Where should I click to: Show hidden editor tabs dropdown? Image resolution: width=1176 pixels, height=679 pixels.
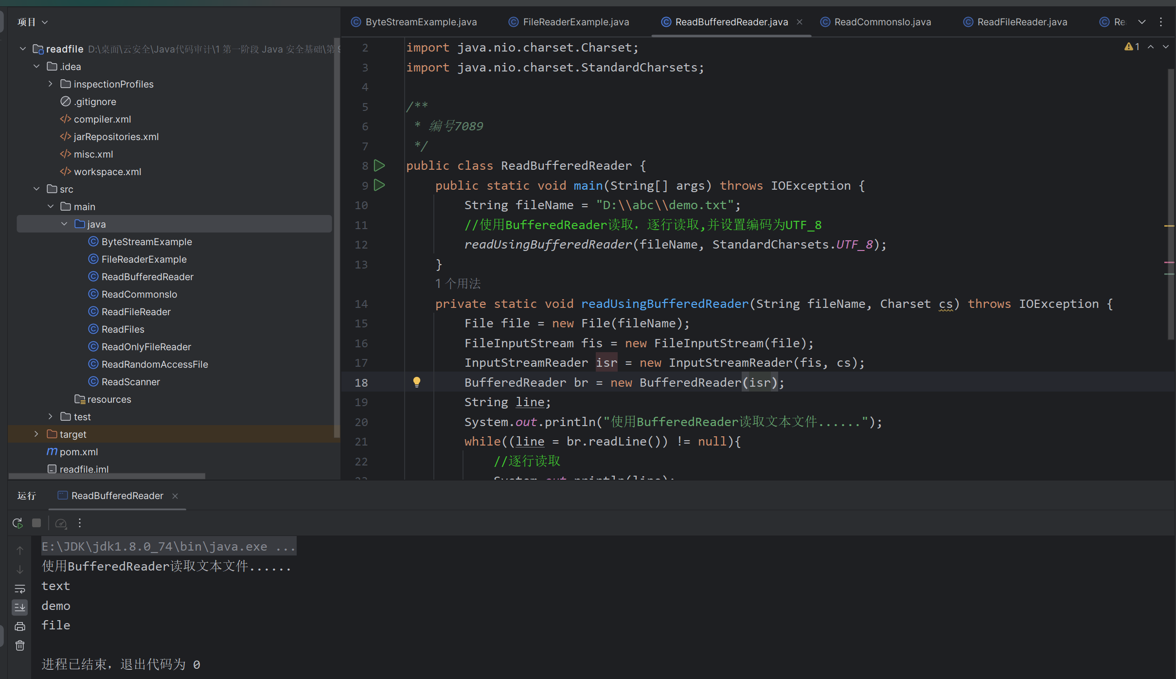click(1141, 22)
